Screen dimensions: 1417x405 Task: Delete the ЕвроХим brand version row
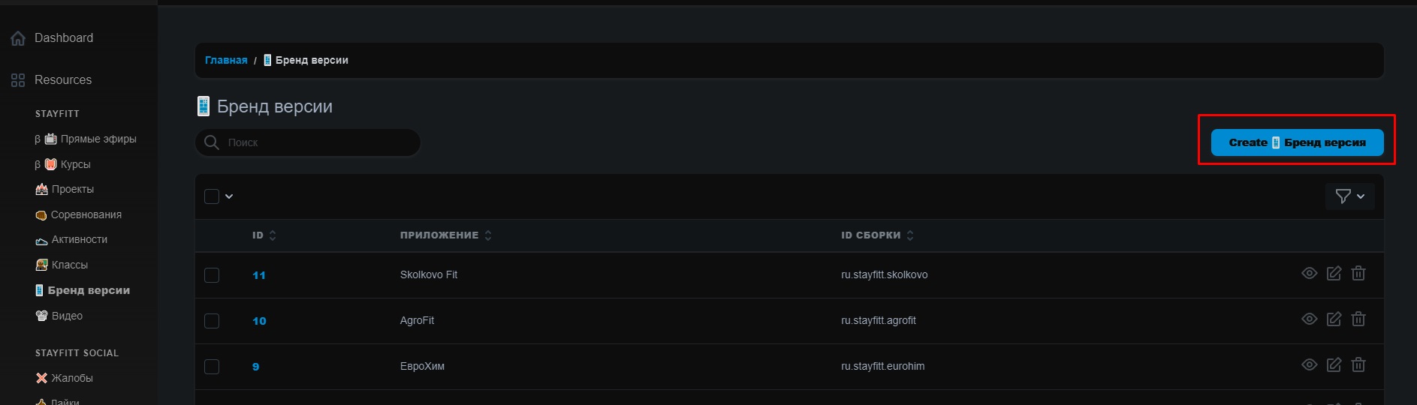click(x=1358, y=365)
